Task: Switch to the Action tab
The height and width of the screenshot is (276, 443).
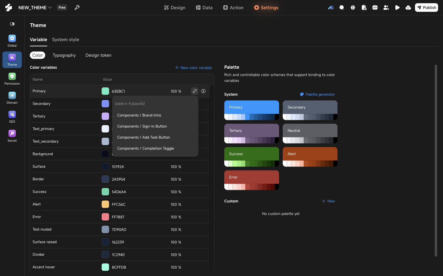Action: 233,8
